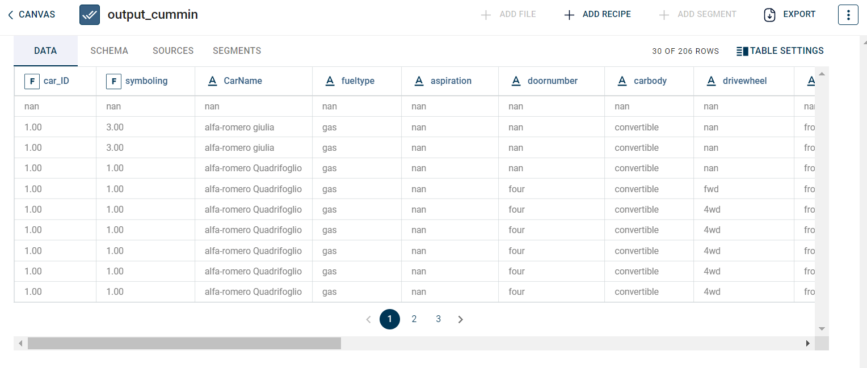Click the output_cummin dataset icon

90,15
